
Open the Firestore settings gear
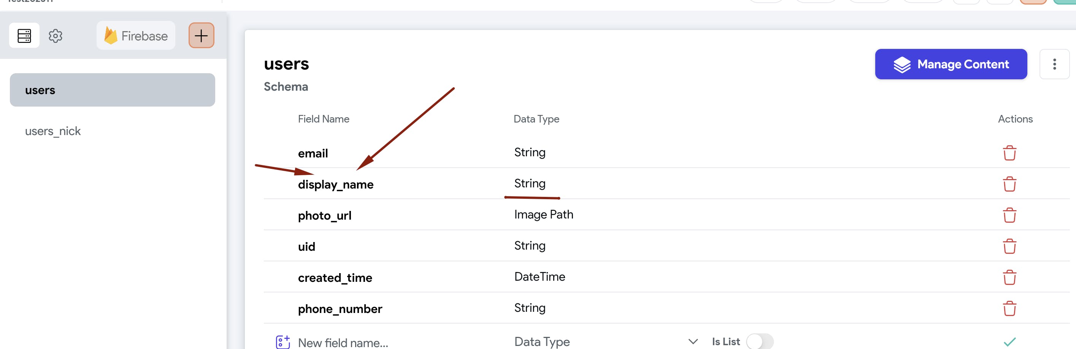(56, 36)
